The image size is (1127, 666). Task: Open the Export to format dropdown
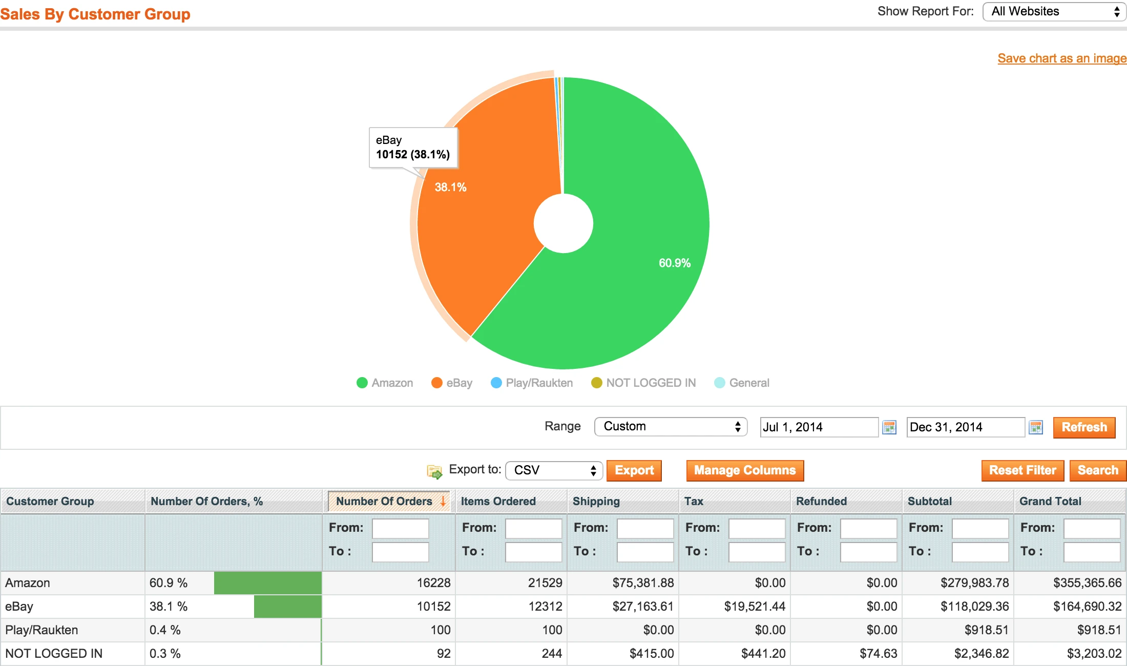[x=553, y=470]
